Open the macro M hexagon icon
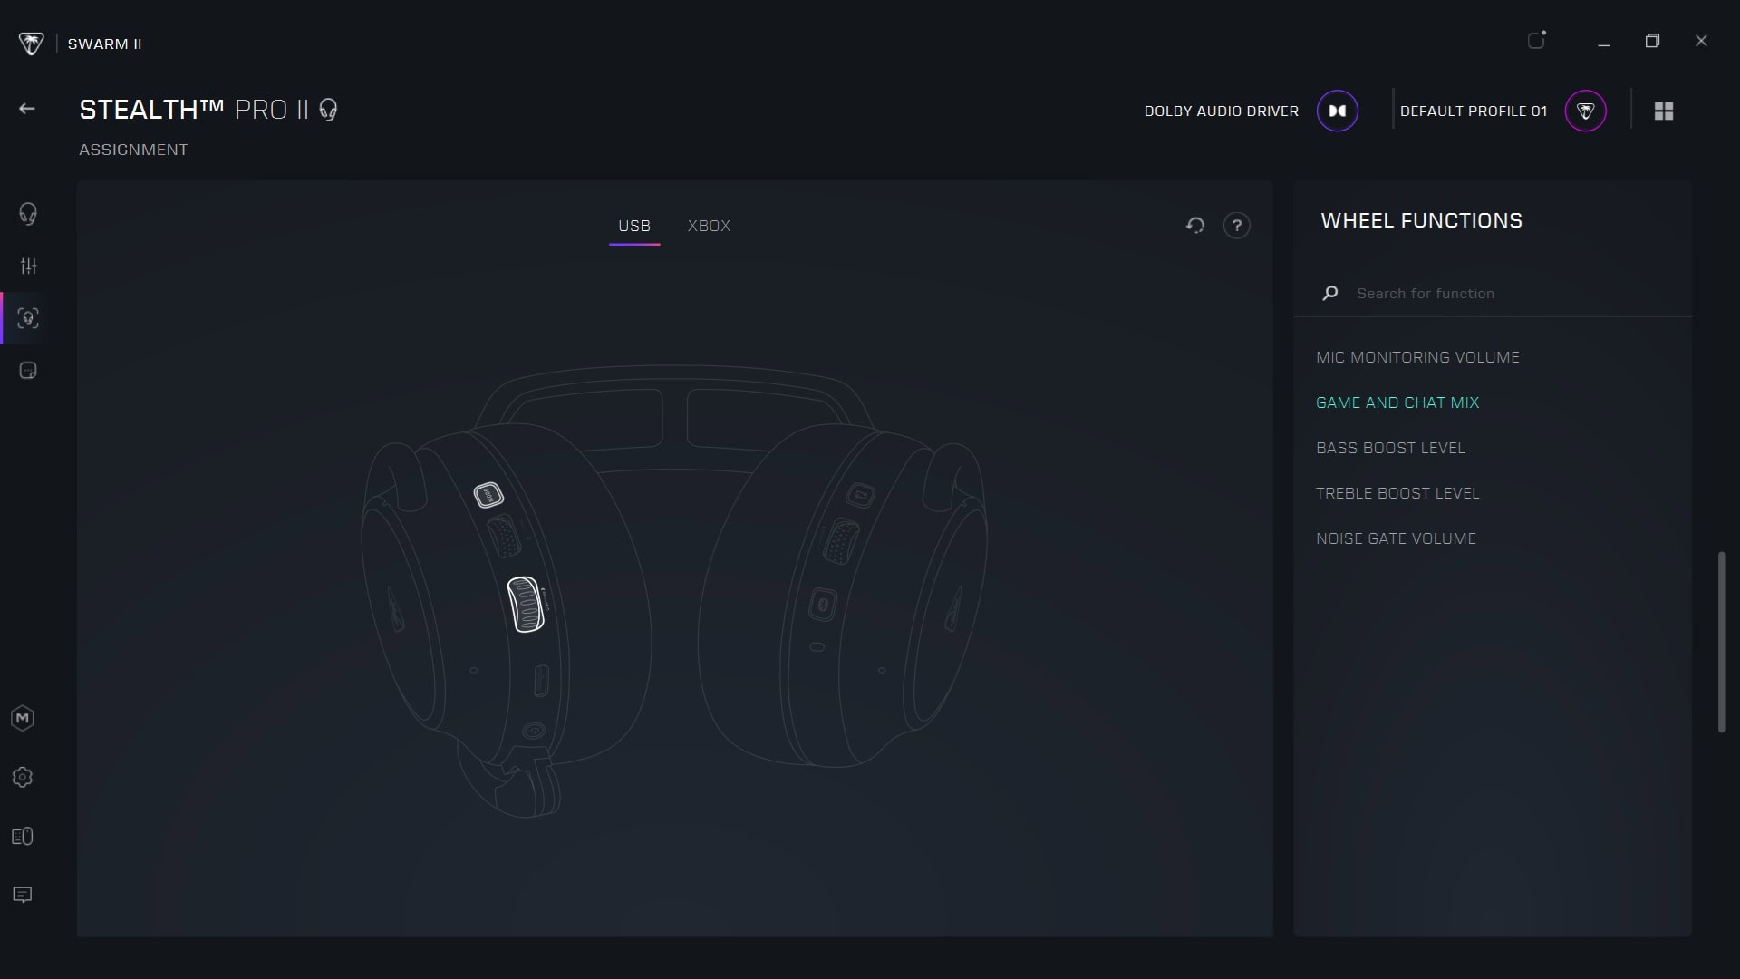The height and width of the screenshot is (979, 1740). click(x=23, y=719)
